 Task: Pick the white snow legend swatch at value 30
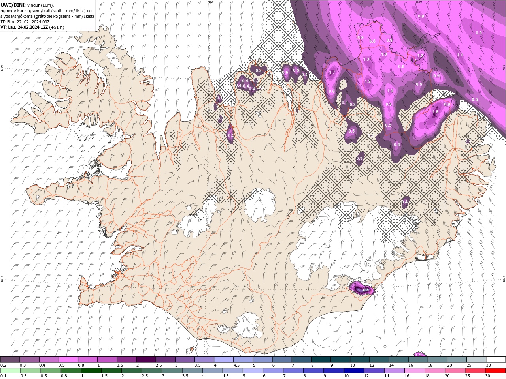pyautogui.click(x=495, y=360)
